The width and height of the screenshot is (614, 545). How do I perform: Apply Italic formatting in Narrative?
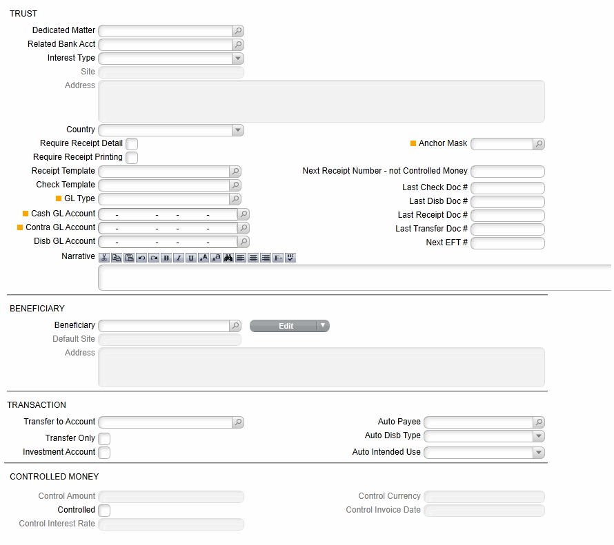[x=179, y=258]
